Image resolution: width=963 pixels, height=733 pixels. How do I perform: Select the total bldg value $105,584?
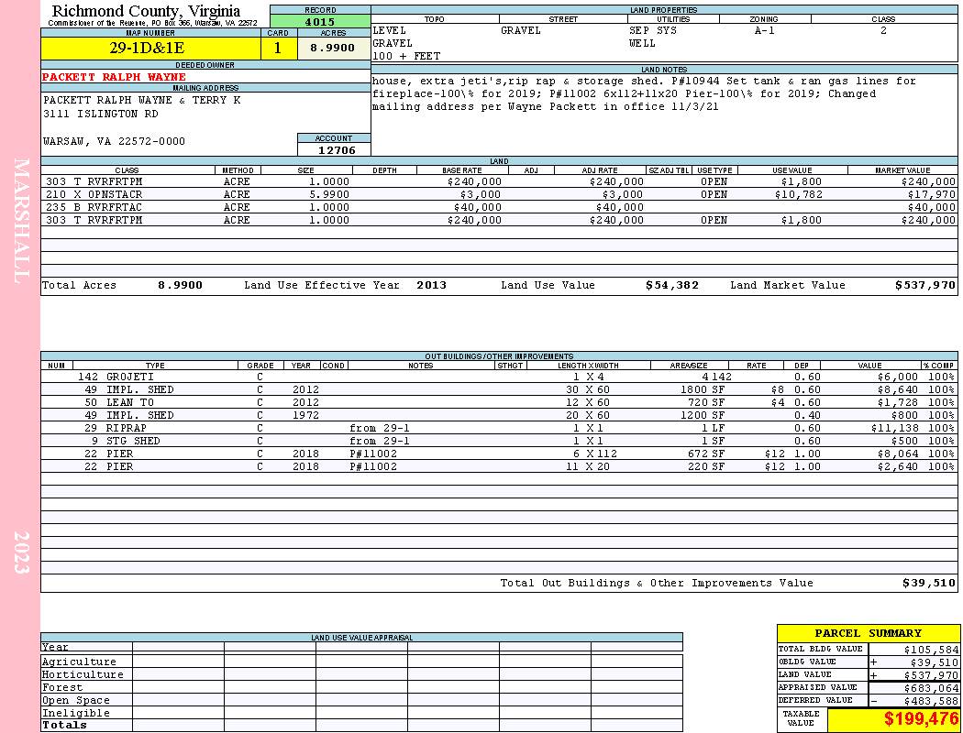931,650
